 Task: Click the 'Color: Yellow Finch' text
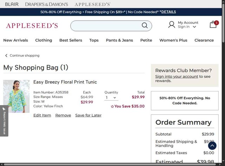[x=48, y=106]
